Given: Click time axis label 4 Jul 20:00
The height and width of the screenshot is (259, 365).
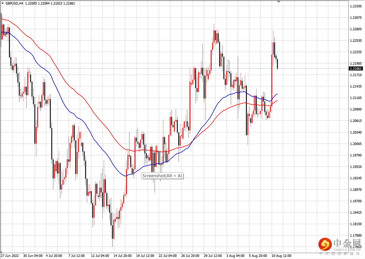Looking at the screenshot, I should (54, 256).
